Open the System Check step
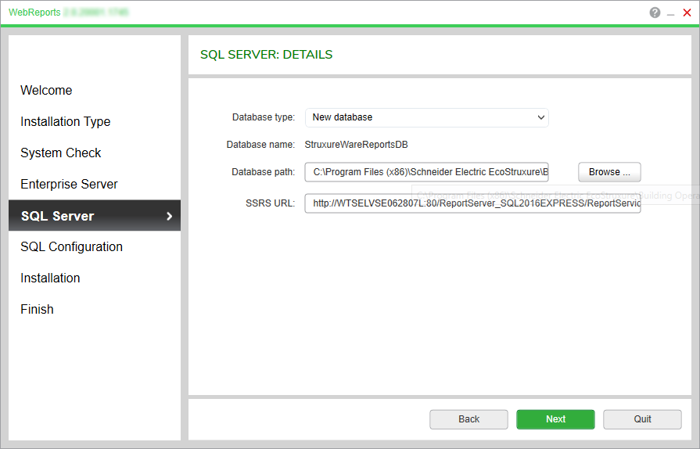 [x=61, y=153]
